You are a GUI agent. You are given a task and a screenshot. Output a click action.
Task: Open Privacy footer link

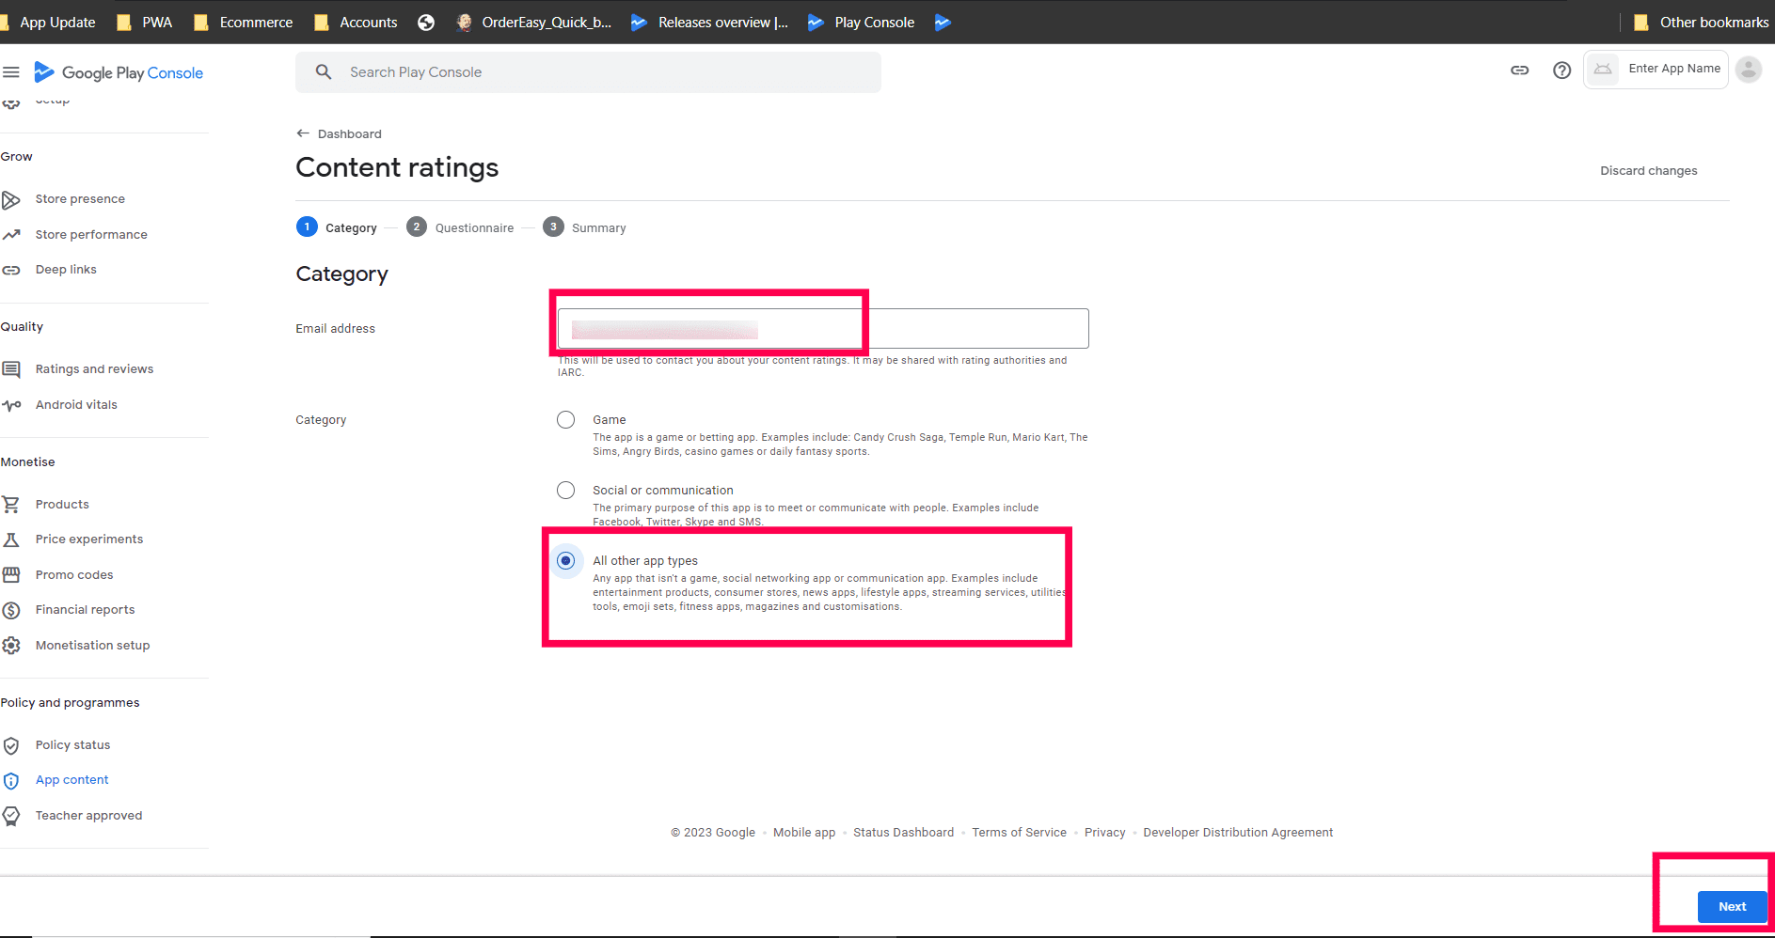tap(1104, 833)
